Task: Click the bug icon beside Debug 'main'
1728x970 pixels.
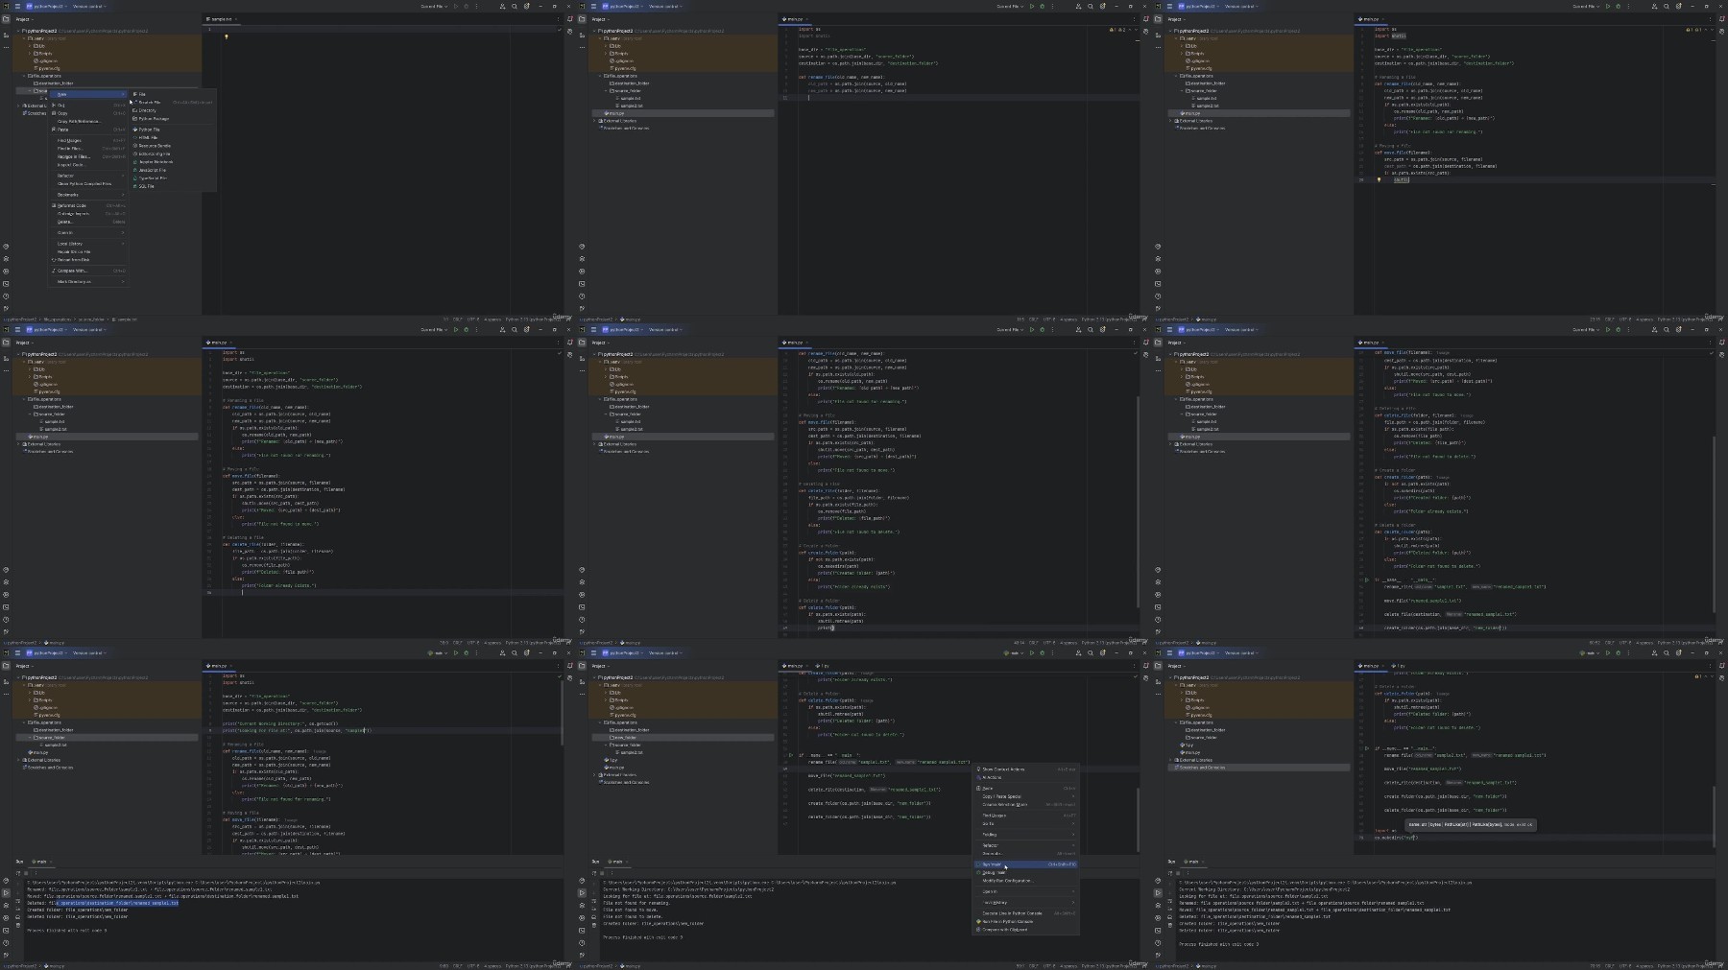Action: pyautogui.click(x=978, y=872)
